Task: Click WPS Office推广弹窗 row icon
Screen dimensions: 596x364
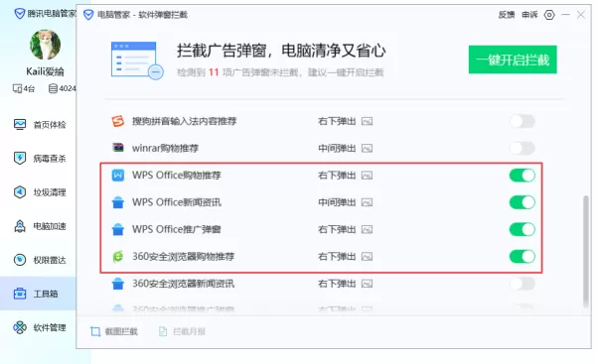Action: point(118,229)
